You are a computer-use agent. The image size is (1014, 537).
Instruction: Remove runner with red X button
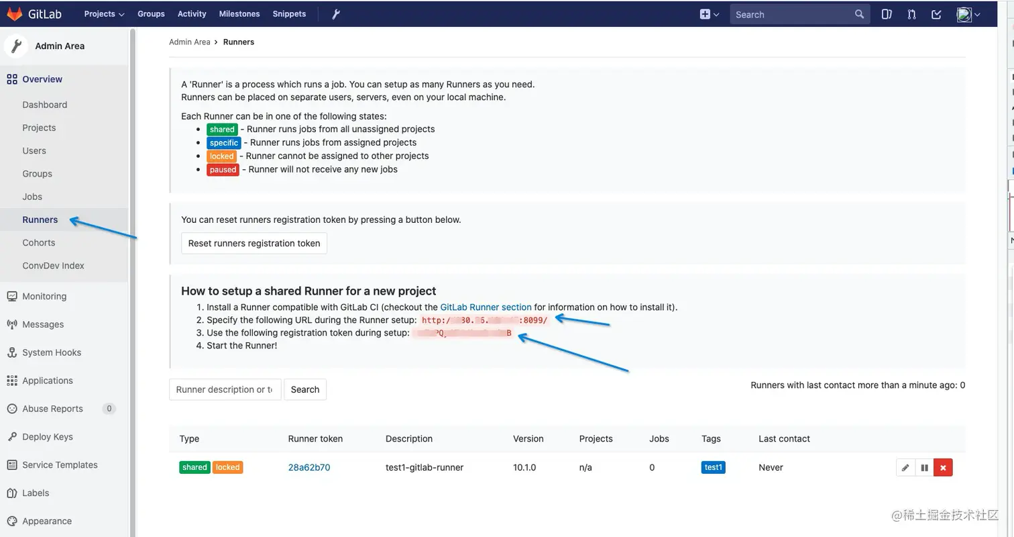click(x=943, y=468)
